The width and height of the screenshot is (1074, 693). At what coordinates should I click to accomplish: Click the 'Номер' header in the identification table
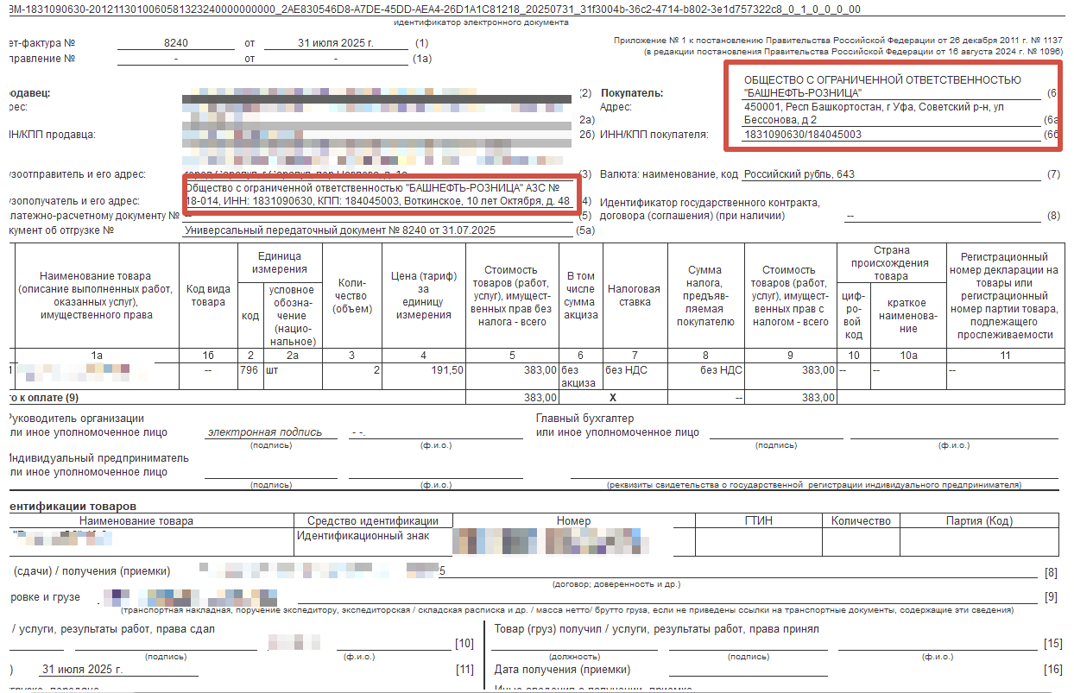coord(574,521)
